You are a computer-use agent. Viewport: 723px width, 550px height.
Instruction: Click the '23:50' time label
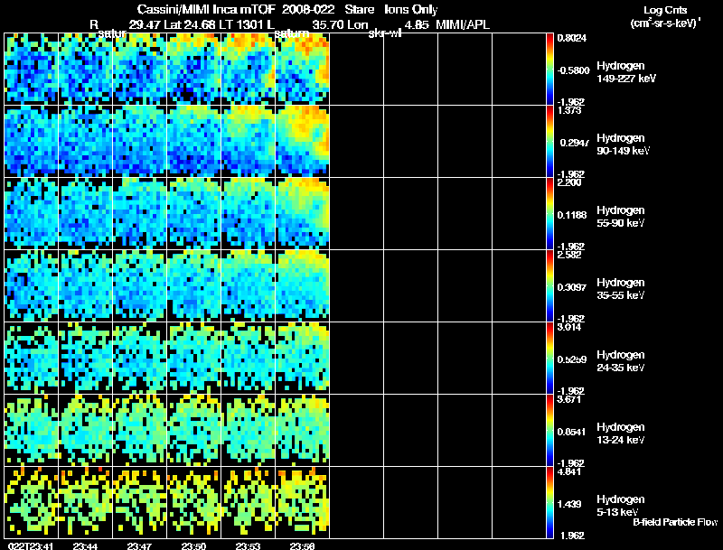(193, 546)
